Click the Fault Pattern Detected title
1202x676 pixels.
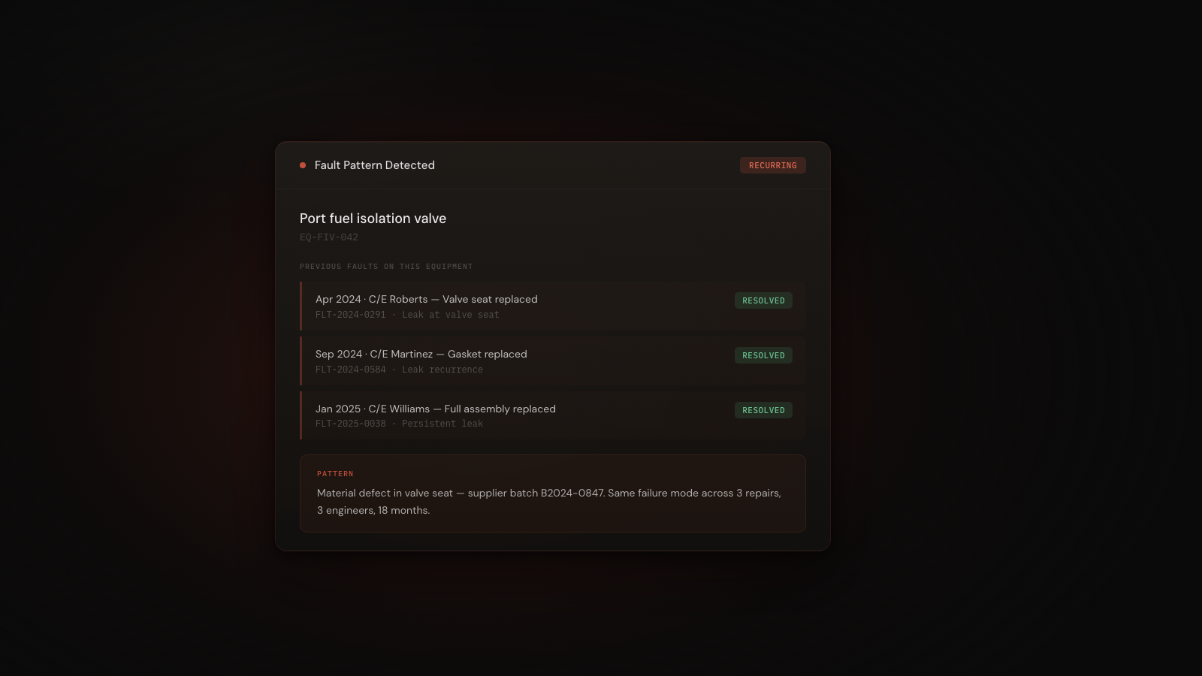pyautogui.click(x=374, y=165)
